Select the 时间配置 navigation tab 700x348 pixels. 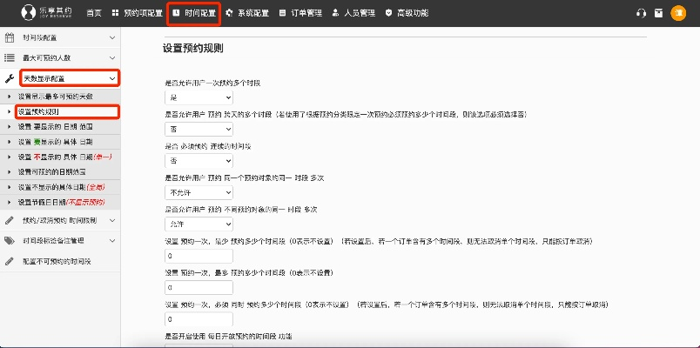[195, 13]
